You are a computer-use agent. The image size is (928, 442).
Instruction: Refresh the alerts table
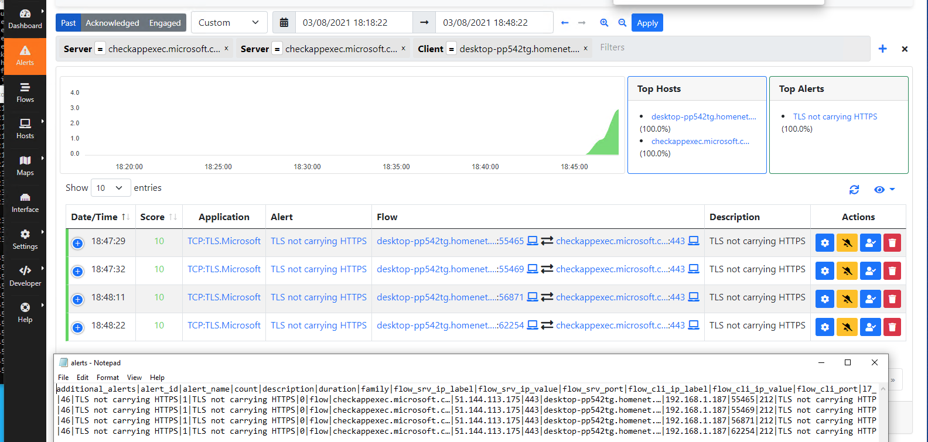[x=854, y=190]
